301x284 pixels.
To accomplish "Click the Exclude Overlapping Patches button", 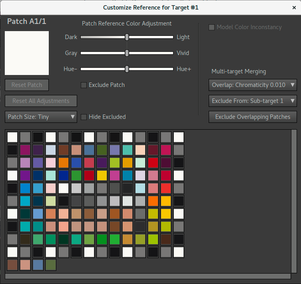I will (253, 117).
